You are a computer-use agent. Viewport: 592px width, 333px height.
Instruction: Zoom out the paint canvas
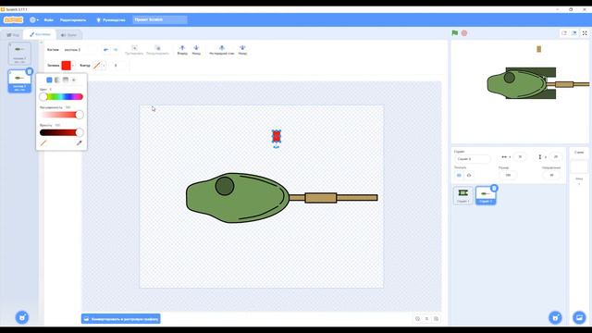pyautogui.click(x=417, y=318)
